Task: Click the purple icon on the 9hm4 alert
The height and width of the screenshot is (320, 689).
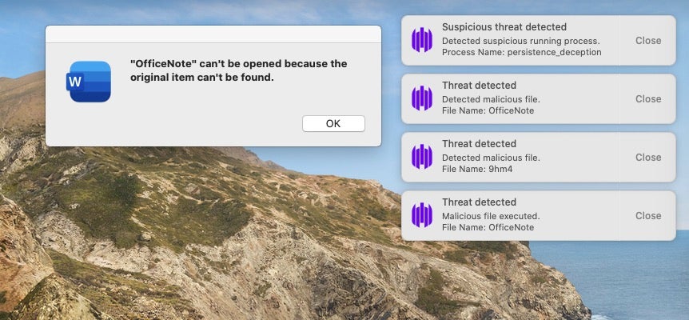Action: tap(421, 157)
